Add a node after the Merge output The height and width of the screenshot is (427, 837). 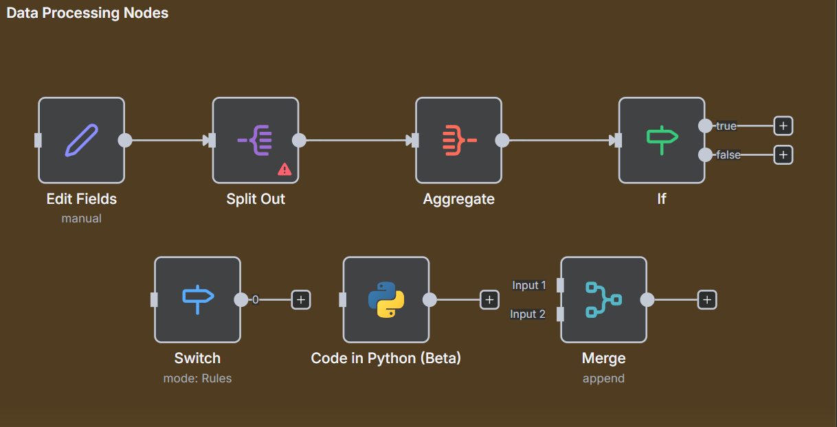pos(707,299)
